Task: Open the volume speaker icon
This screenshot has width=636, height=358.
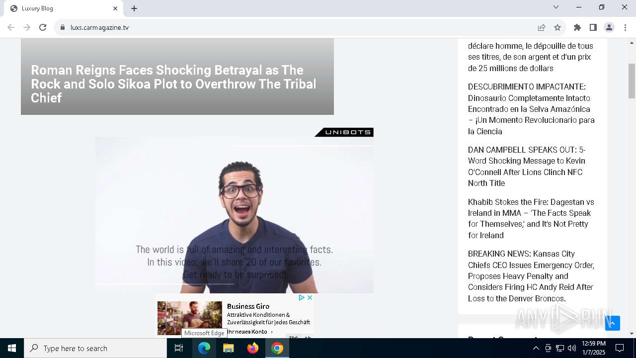Action: click(x=572, y=348)
